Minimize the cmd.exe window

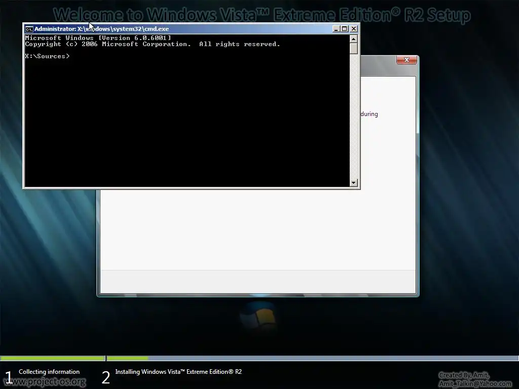[x=336, y=29]
